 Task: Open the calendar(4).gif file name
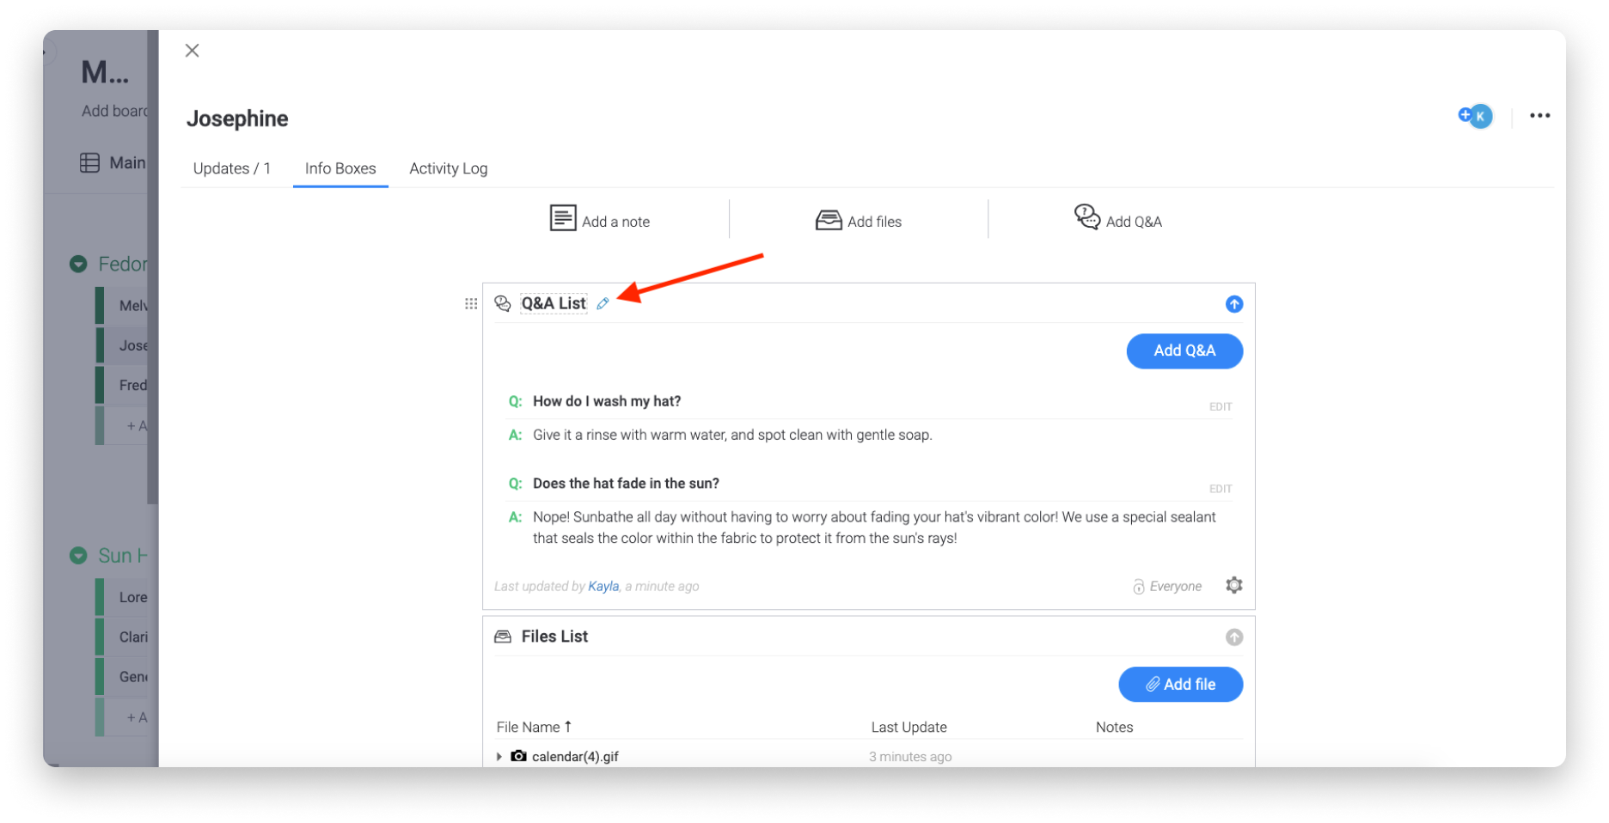pyautogui.click(x=575, y=756)
